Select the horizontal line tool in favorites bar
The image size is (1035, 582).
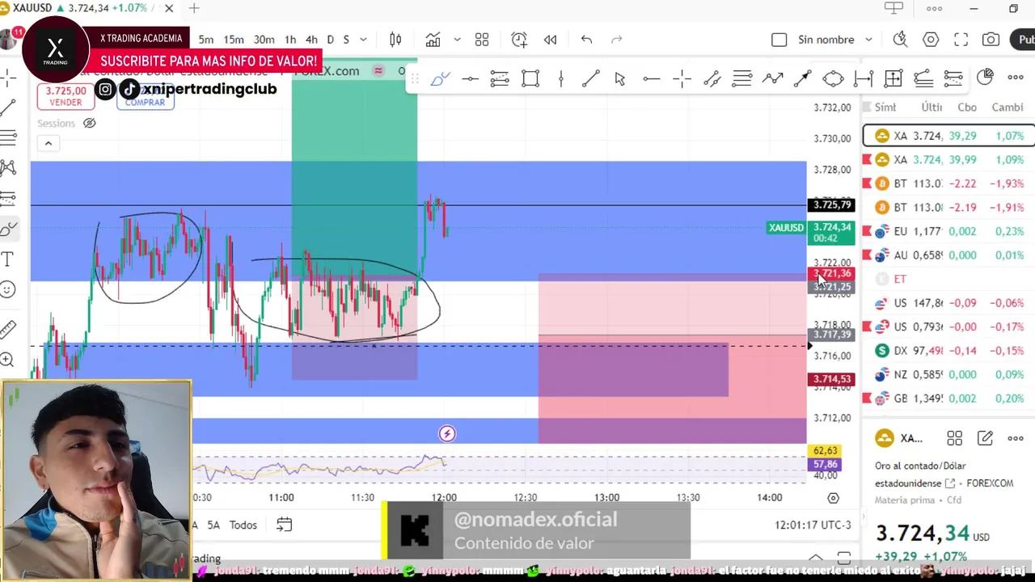tap(470, 78)
